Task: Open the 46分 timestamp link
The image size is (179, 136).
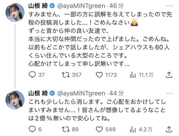Action: click(x=116, y=6)
